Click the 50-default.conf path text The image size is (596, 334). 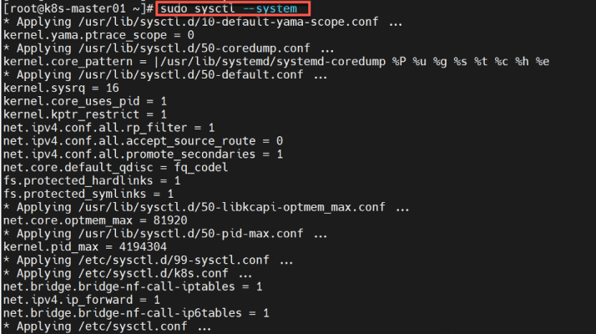coord(191,75)
